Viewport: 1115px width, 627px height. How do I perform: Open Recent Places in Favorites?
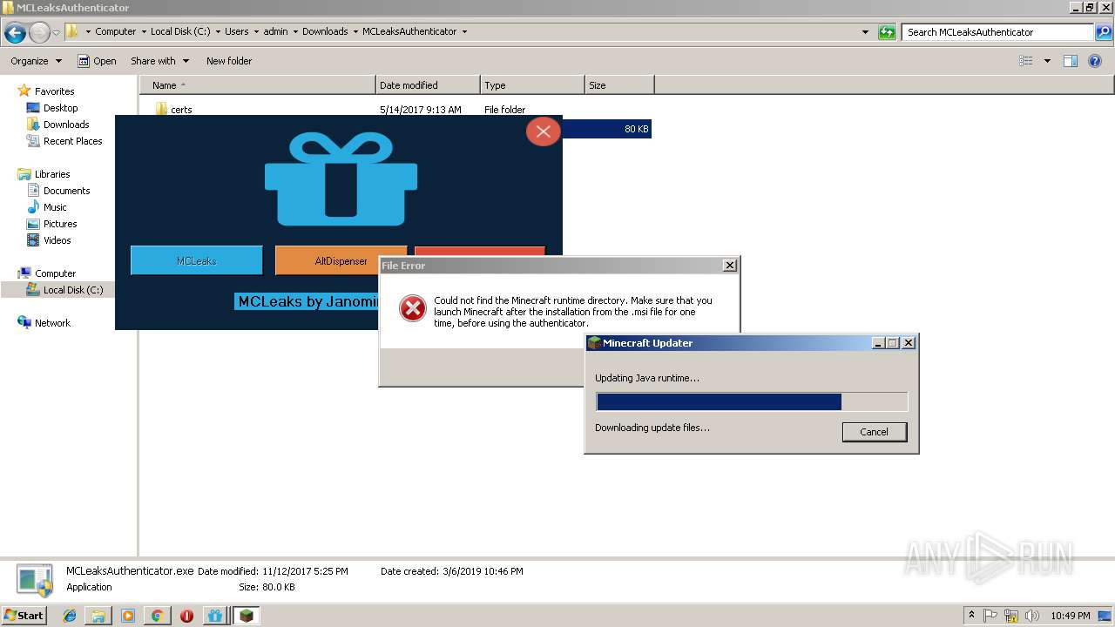(73, 141)
